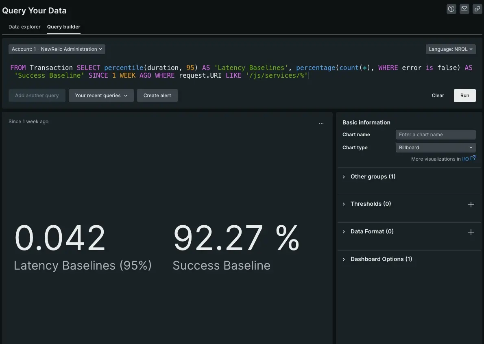Screen dimensions: 484x344
Task: Add a threshold with the plus icon
Action: coord(471,205)
